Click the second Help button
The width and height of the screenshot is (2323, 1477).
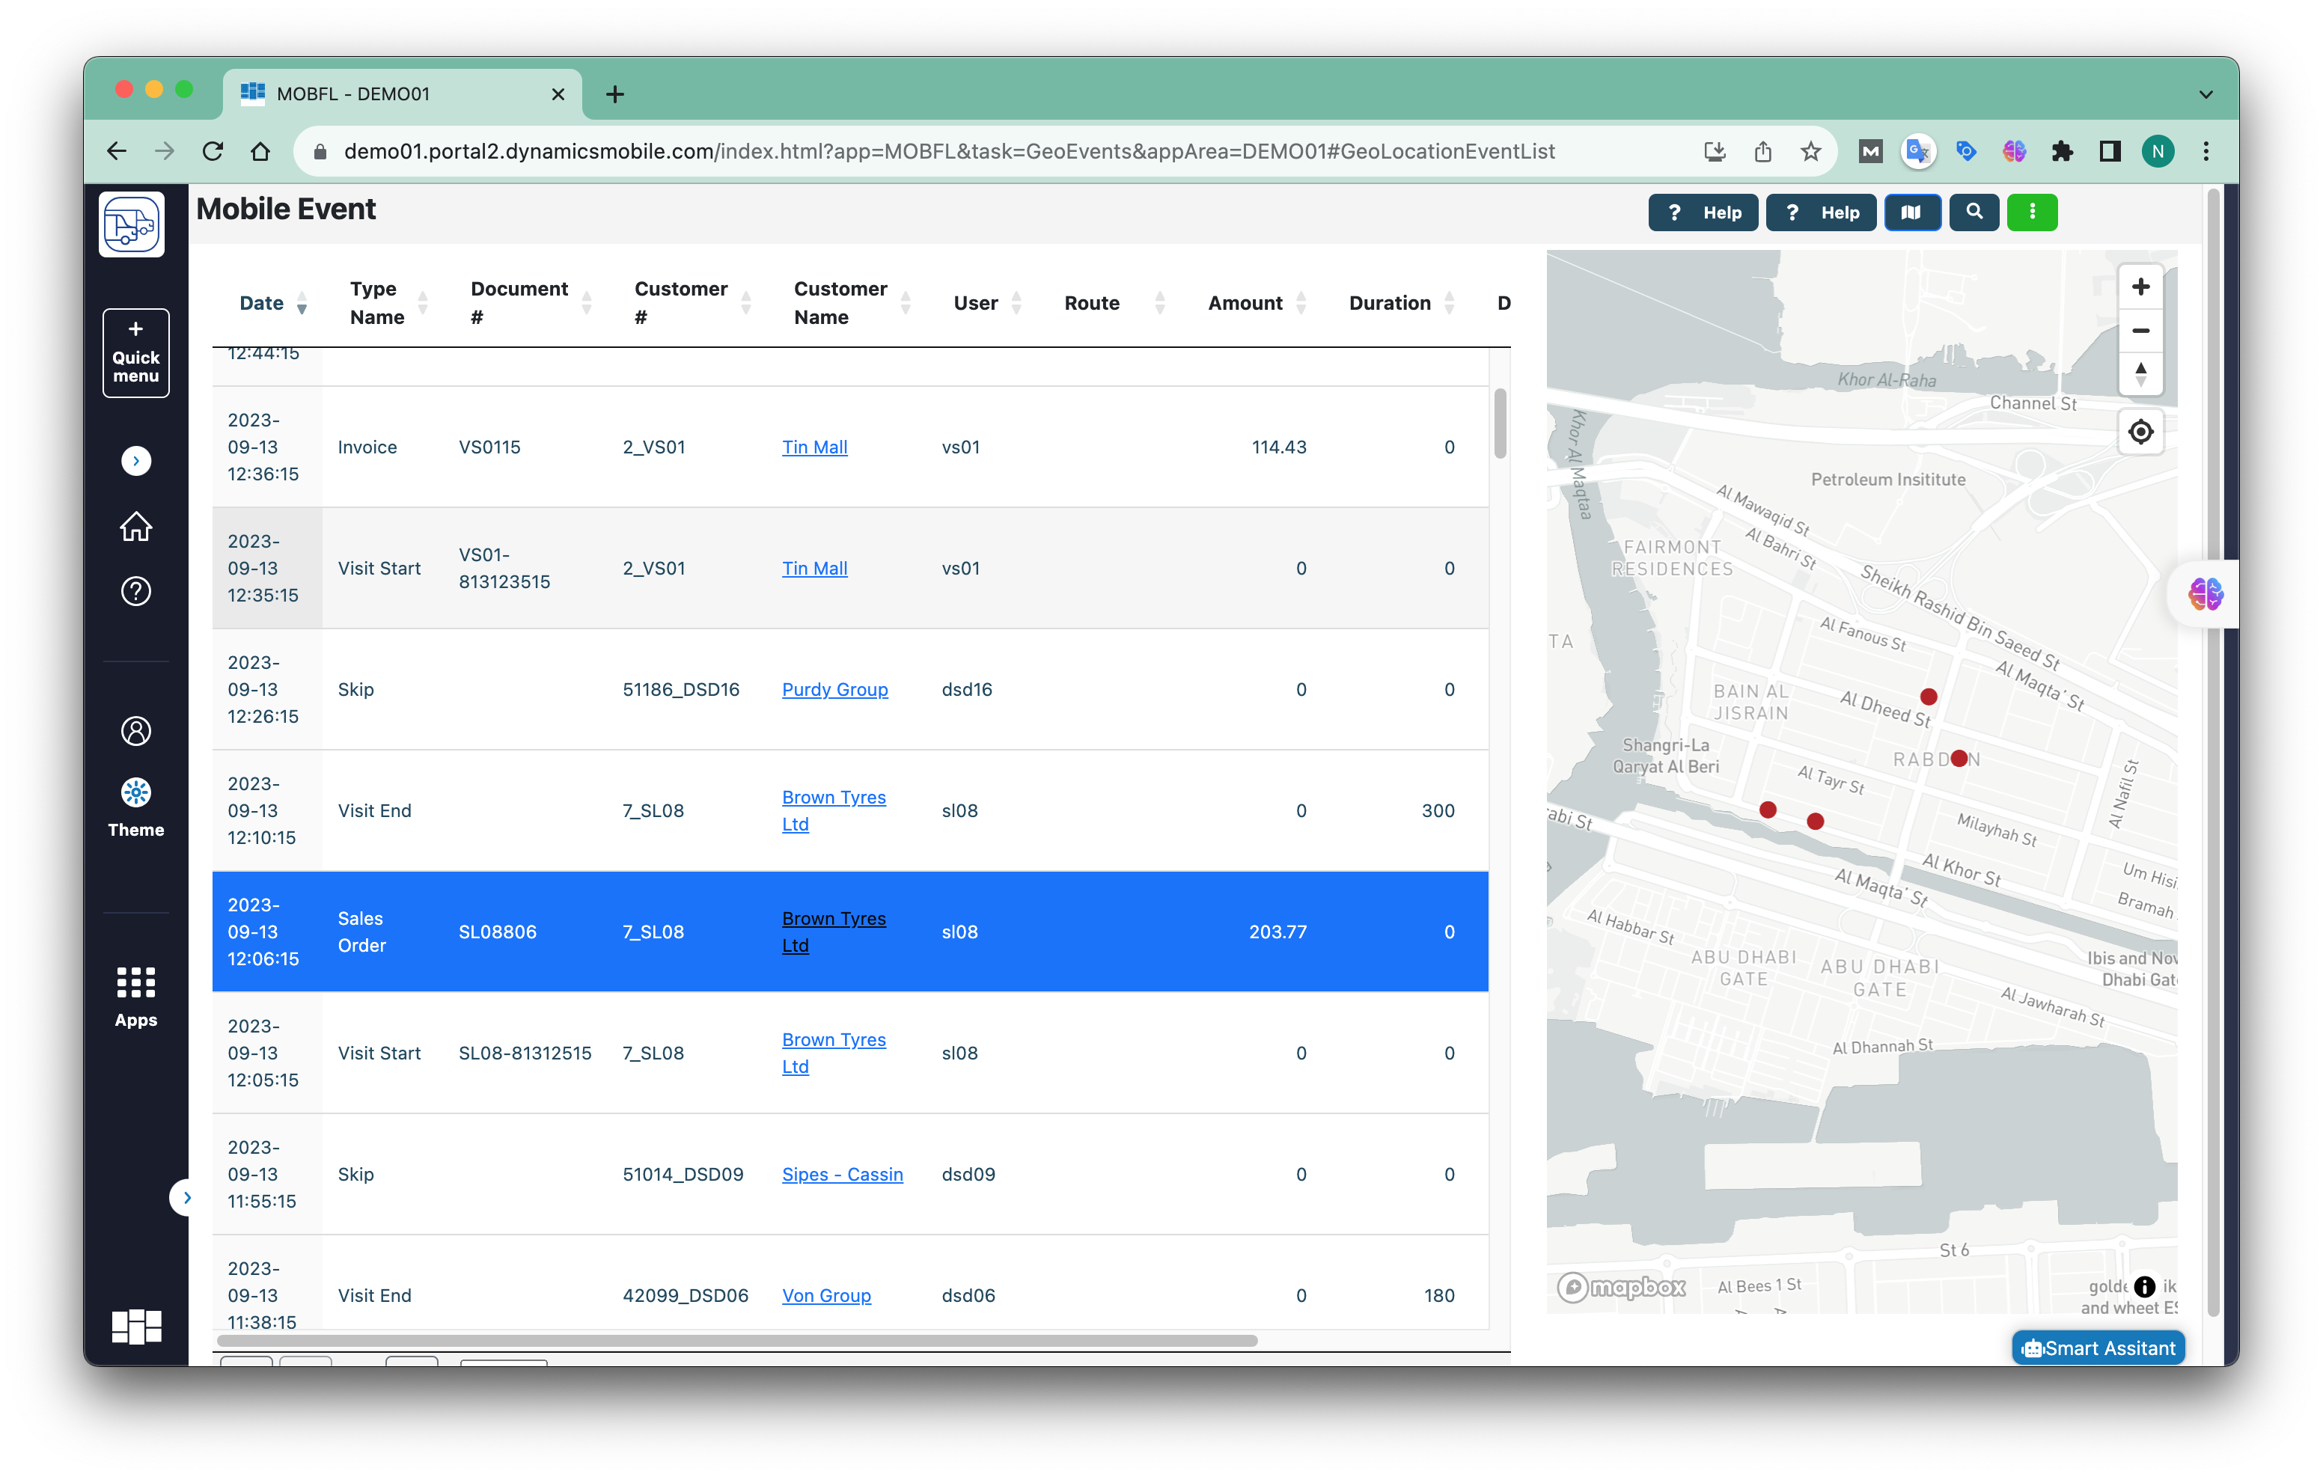[x=1822, y=212]
